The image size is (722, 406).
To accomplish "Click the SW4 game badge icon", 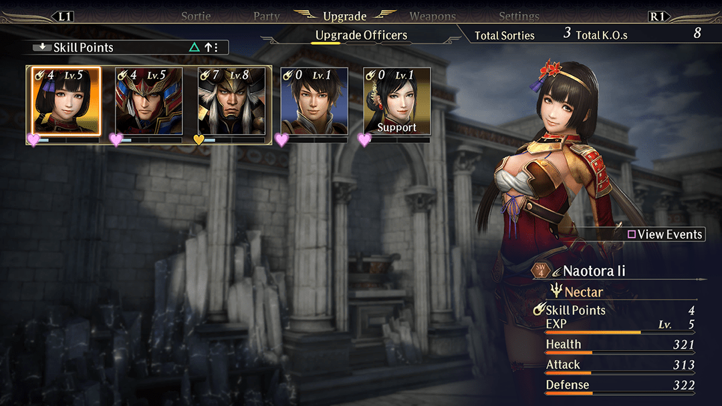I will tap(541, 270).
